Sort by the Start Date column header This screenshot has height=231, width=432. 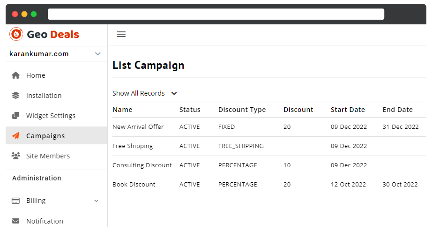point(348,110)
